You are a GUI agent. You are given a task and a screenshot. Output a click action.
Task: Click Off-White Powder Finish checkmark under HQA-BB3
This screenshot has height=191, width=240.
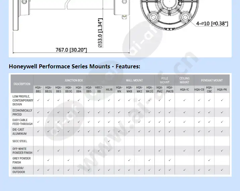[x=58, y=150]
